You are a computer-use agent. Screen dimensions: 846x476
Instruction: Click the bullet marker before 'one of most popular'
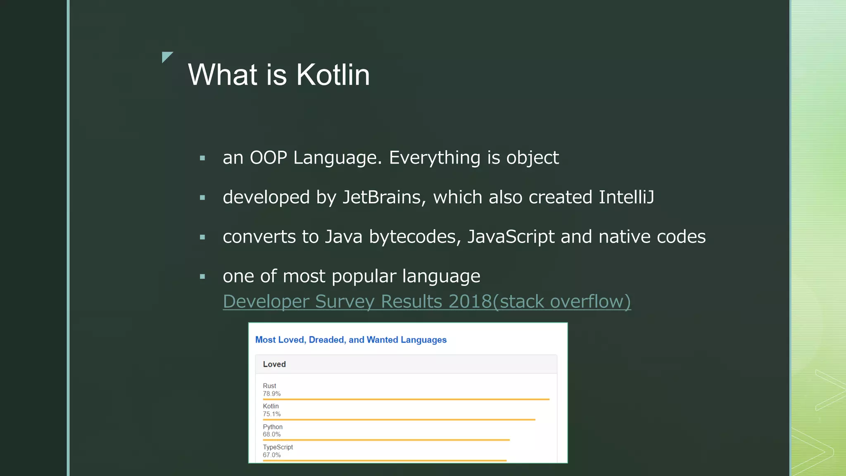pyautogui.click(x=202, y=276)
